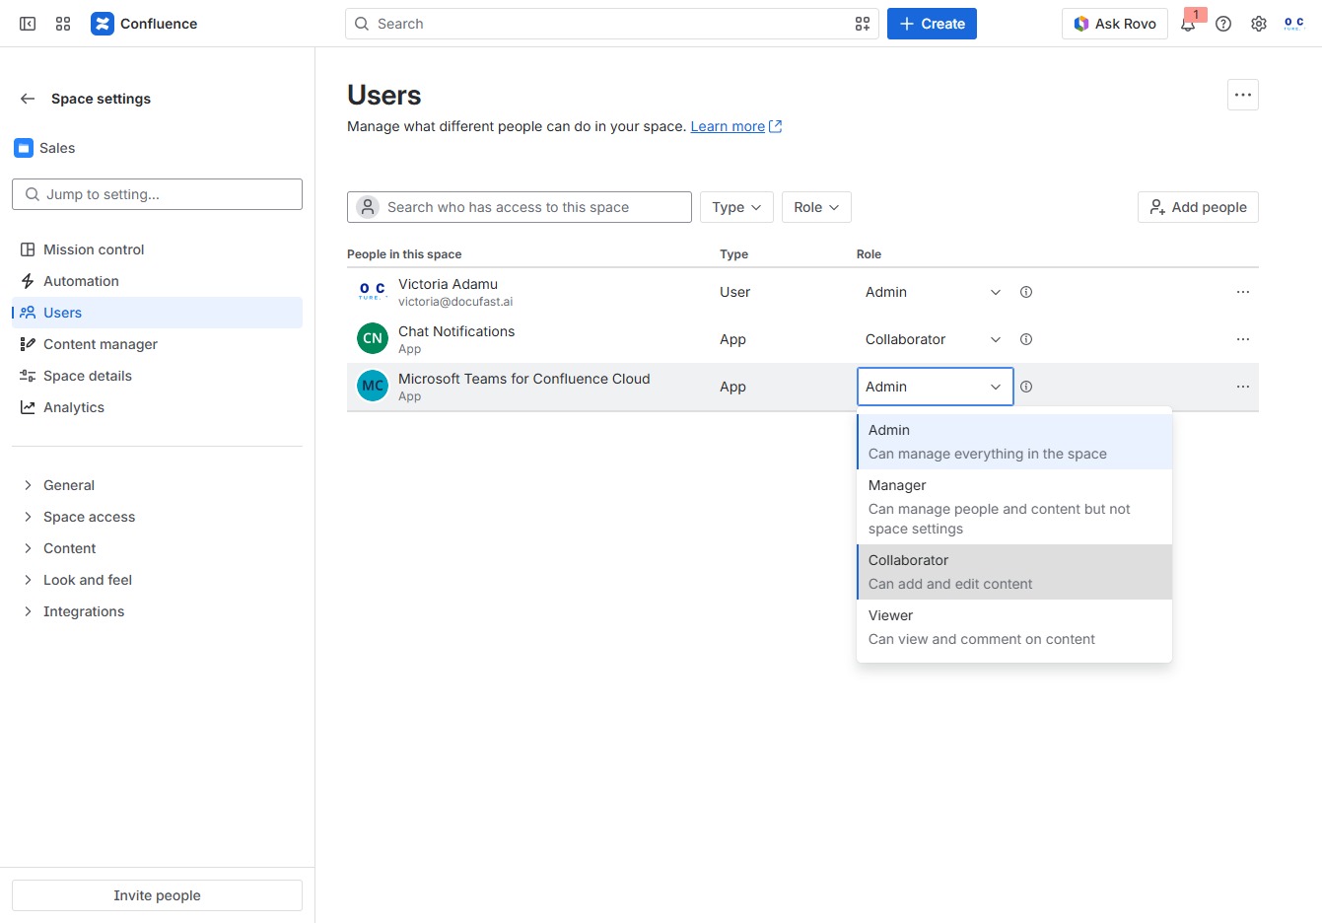Click Invite people button

tap(157, 895)
